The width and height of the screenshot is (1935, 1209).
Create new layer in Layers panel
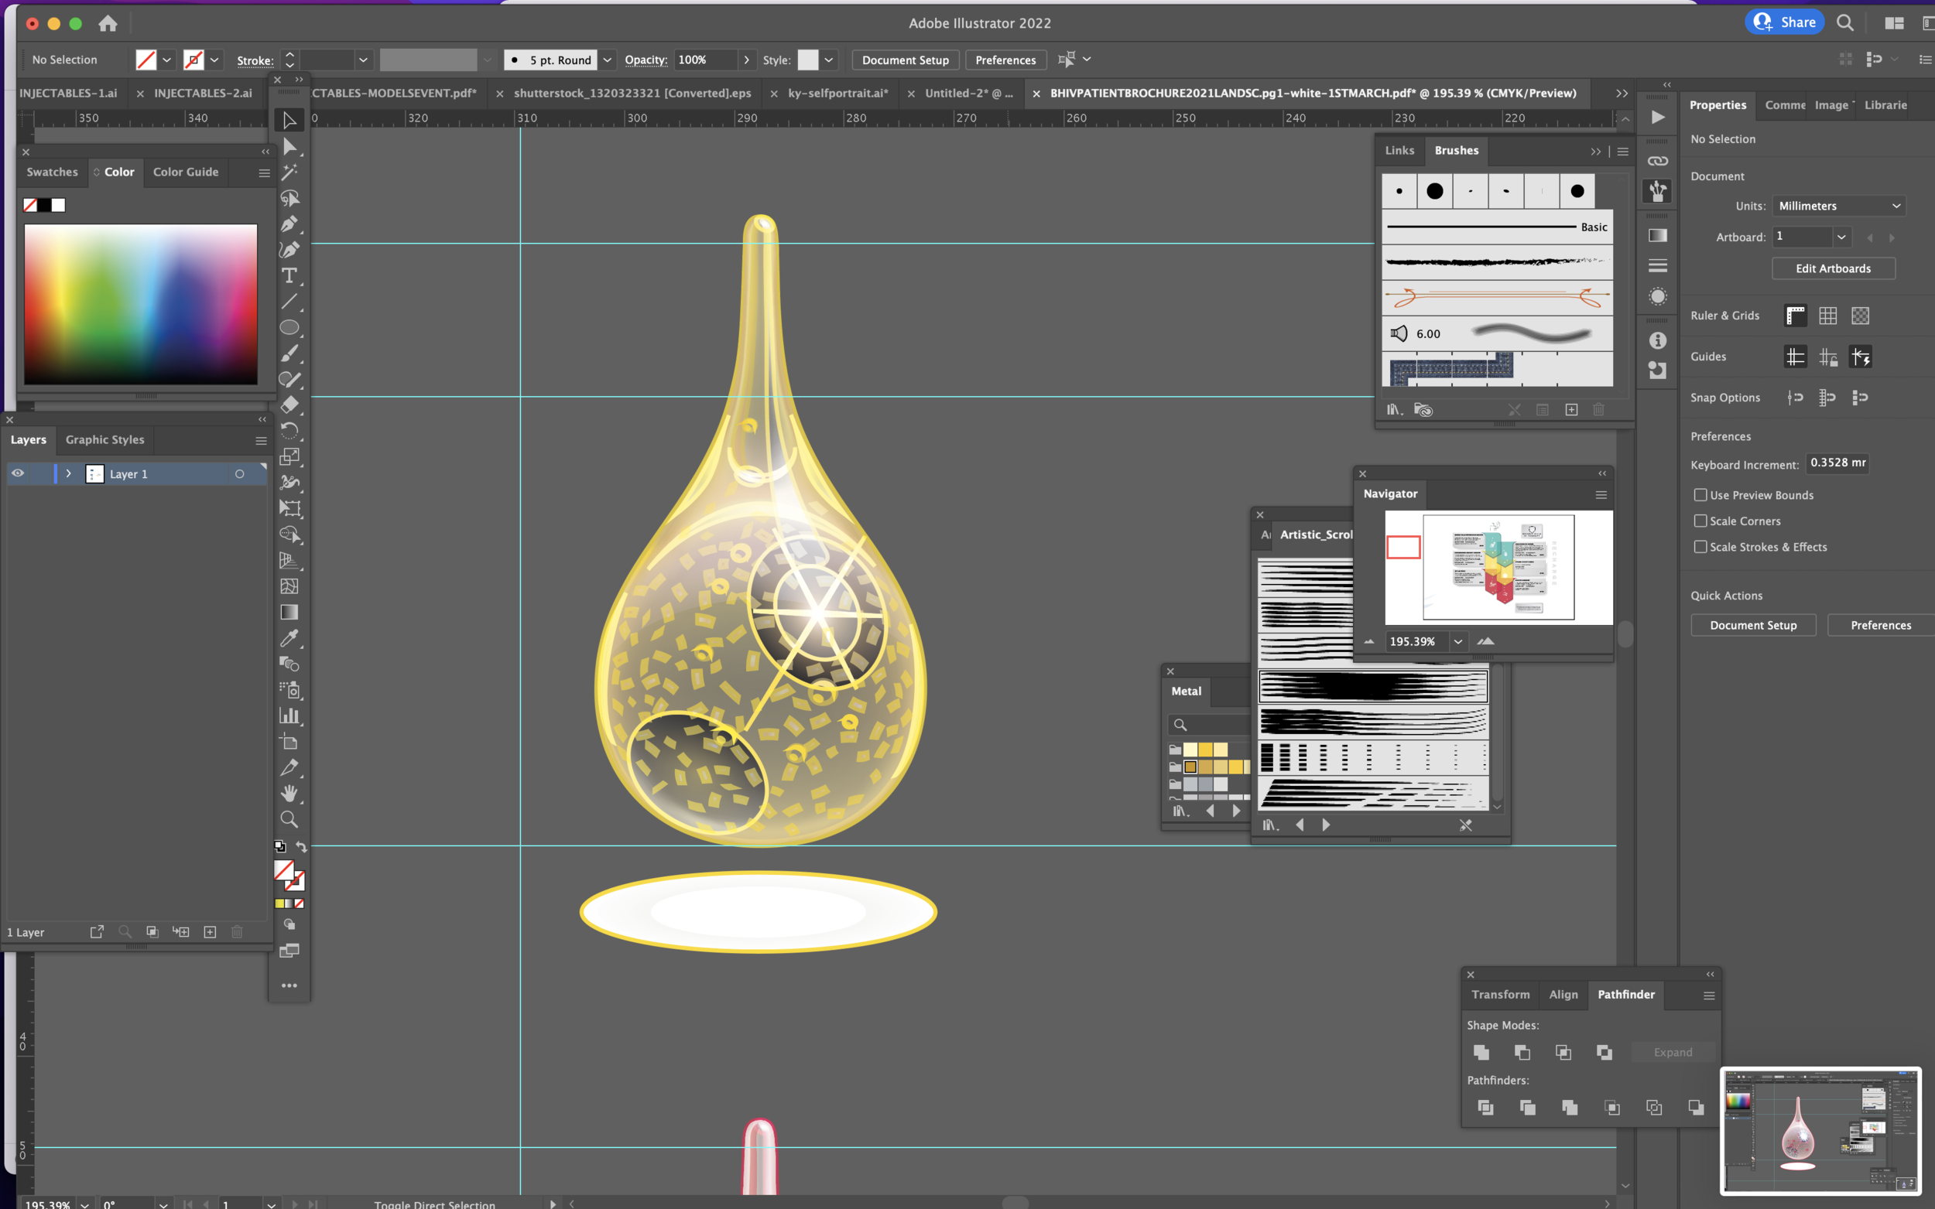(210, 931)
